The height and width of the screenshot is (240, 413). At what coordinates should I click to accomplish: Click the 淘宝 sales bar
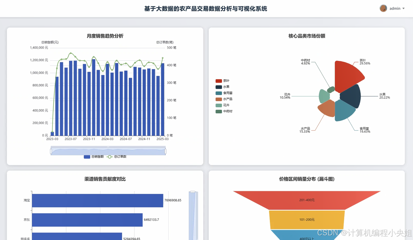coord(98,201)
